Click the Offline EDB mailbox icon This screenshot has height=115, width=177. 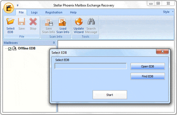14,48
